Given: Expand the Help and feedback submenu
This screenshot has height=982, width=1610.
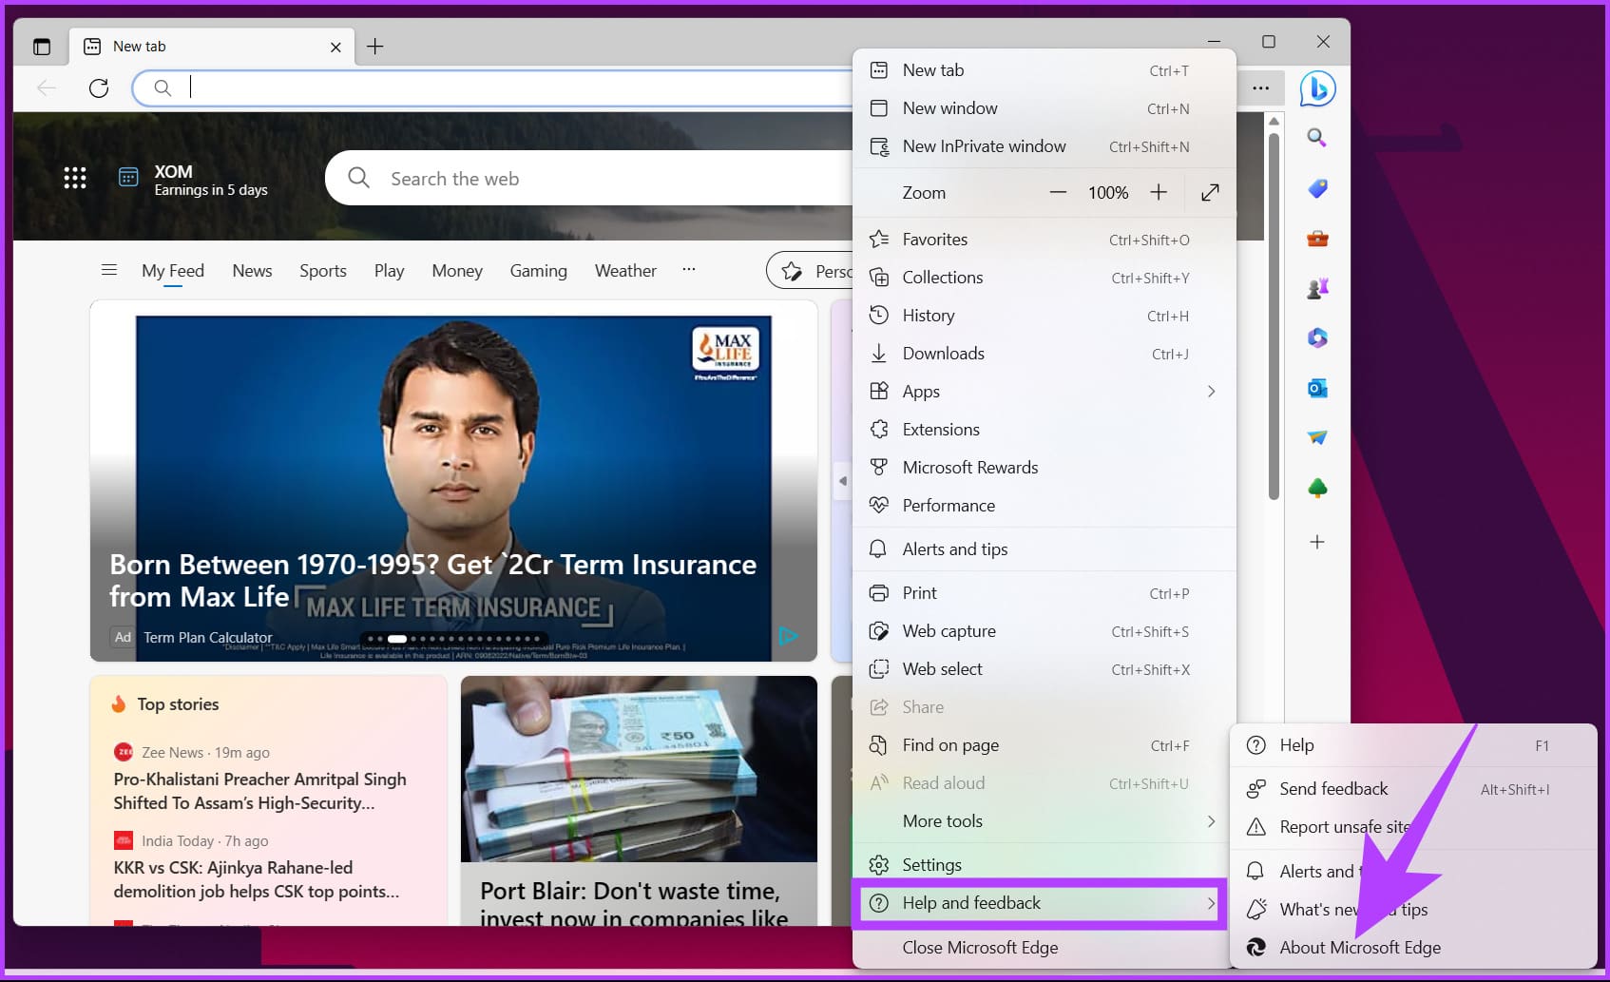Looking at the screenshot, I should [1043, 903].
